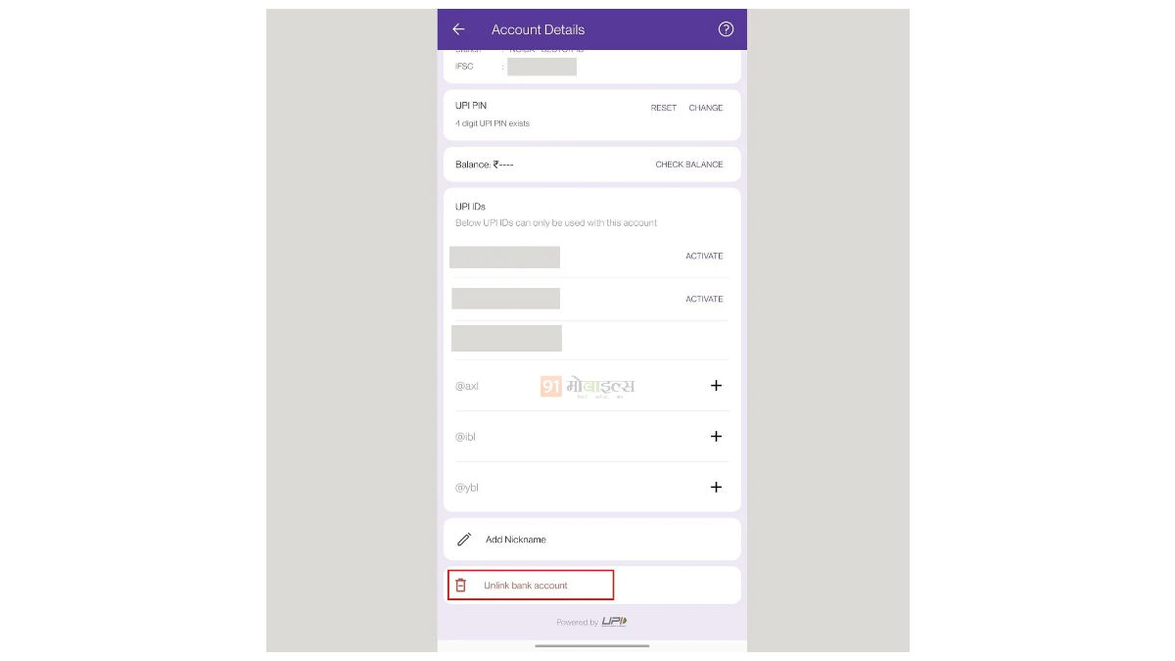The width and height of the screenshot is (1175, 661).
Task: Change the UPI PIN
Action: [706, 108]
